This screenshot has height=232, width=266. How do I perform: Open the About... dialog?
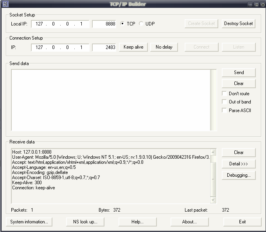189,222
